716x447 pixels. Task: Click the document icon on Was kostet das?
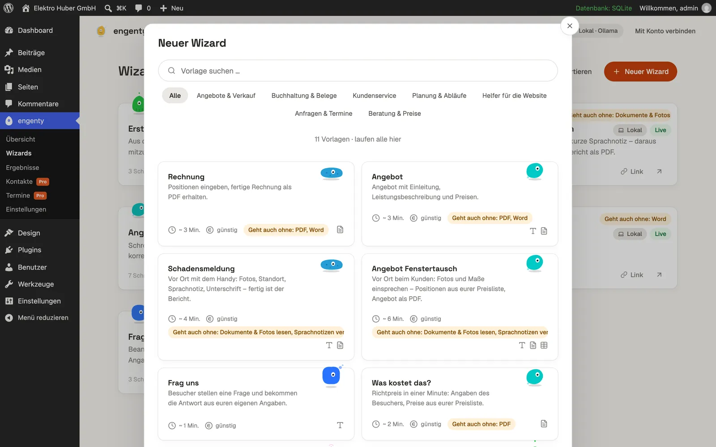[544, 424]
